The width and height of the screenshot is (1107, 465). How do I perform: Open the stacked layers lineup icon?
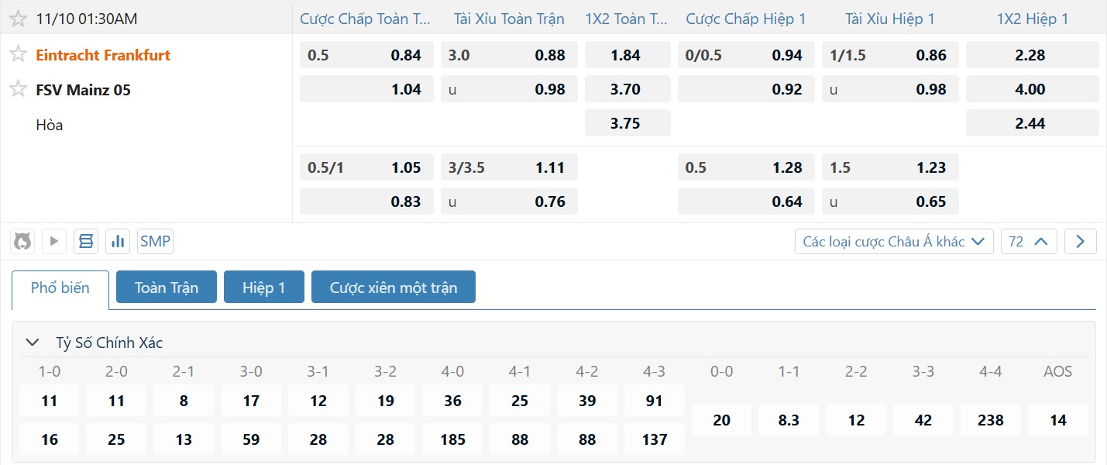tap(86, 242)
